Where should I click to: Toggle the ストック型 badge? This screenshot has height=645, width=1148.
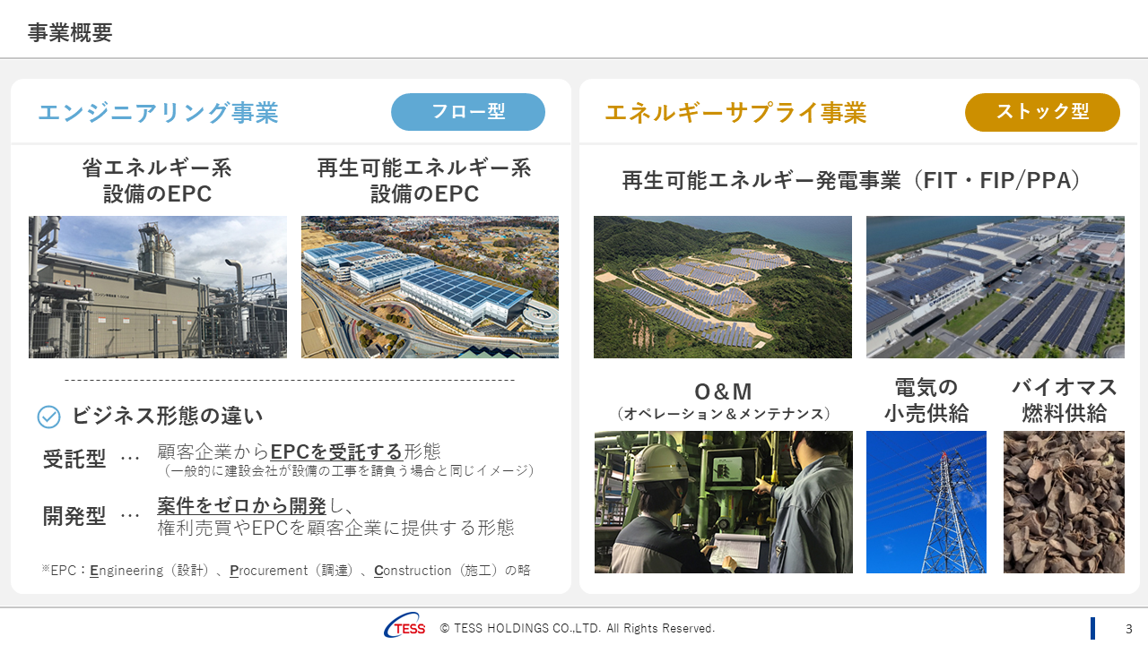pos(1042,112)
